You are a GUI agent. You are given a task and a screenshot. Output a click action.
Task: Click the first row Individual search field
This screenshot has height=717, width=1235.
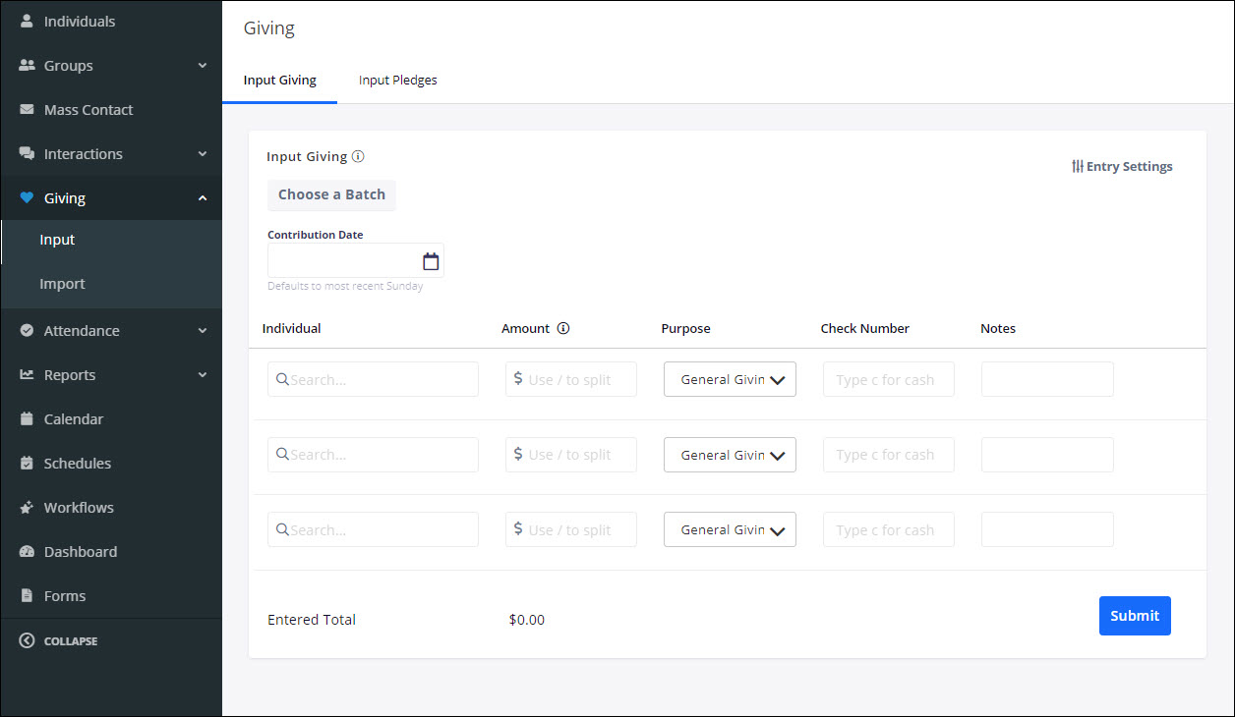374,380
